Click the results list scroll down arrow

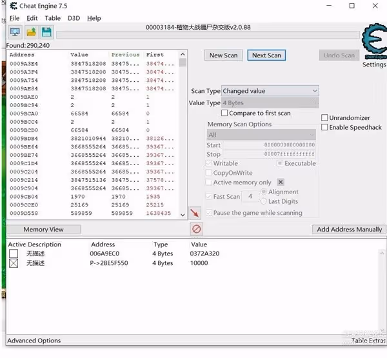click(x=183, y=215)
